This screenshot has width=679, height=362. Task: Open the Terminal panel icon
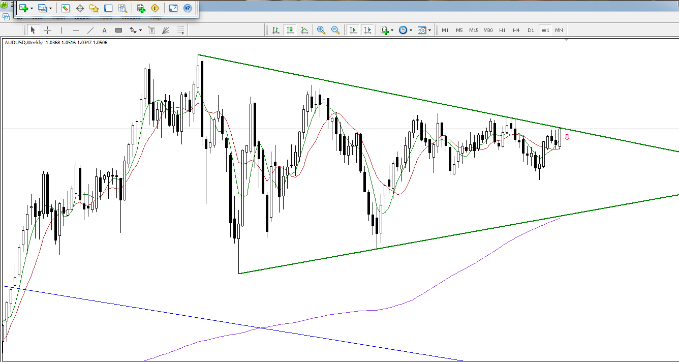pyautogui.click(x=108, y=8)
